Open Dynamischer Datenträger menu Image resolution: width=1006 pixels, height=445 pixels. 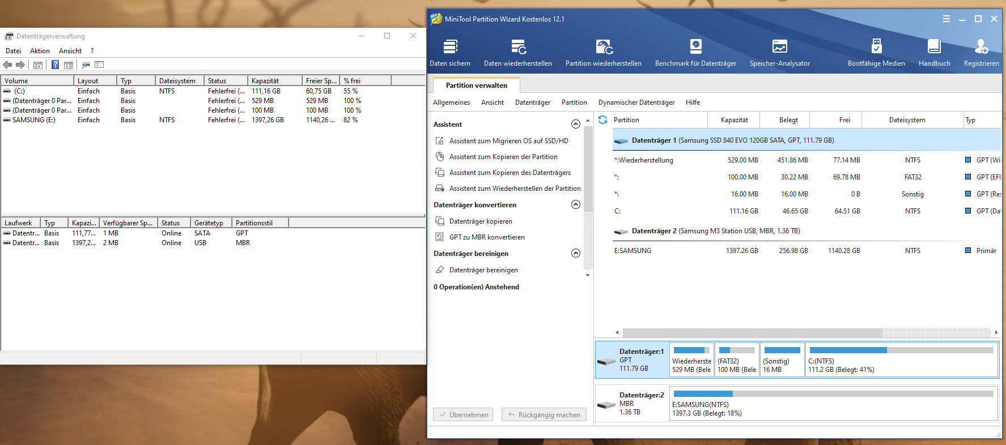coord(636,102)
